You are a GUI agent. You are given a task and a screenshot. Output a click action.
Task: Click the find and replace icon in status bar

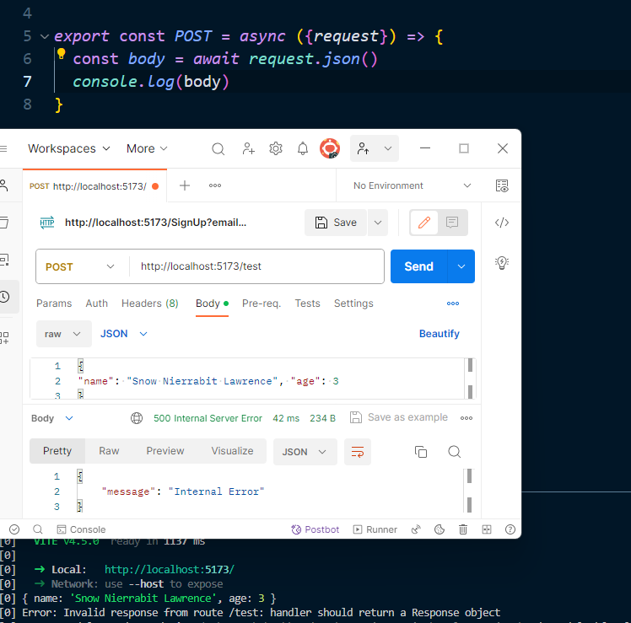37,529
